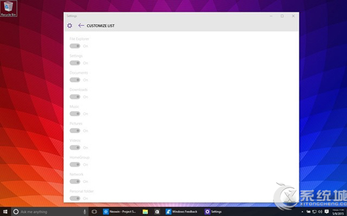
Task: Toggle the Personal folder switch
Action: tap(75, 198)
